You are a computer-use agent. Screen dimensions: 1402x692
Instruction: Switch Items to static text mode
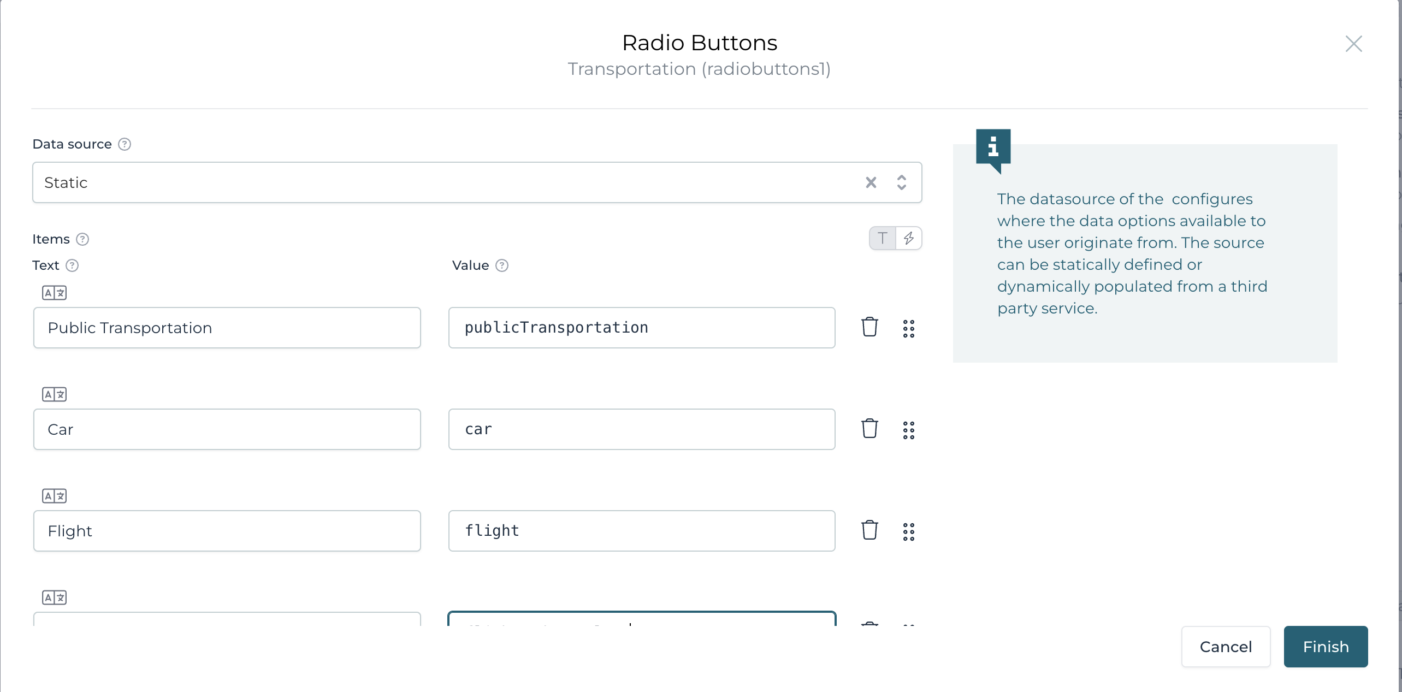883,238
